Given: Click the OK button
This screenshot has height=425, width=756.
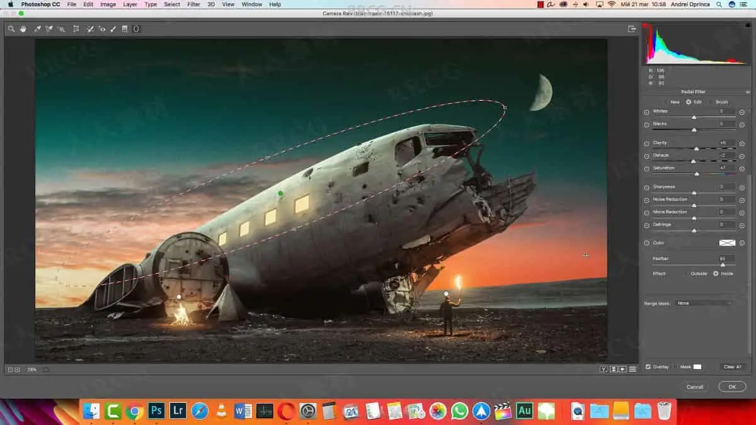Looking at the screenshot, I should 732,387.
